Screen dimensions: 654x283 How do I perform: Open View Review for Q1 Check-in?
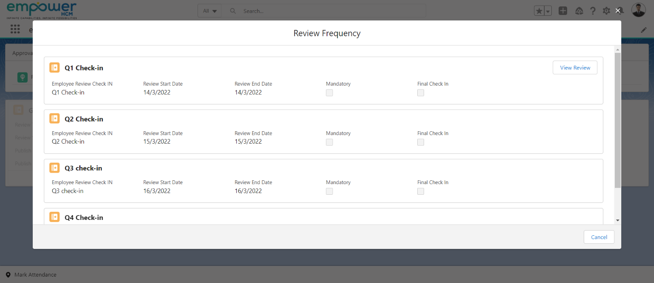pyautogui.click(x=575, y=67)
